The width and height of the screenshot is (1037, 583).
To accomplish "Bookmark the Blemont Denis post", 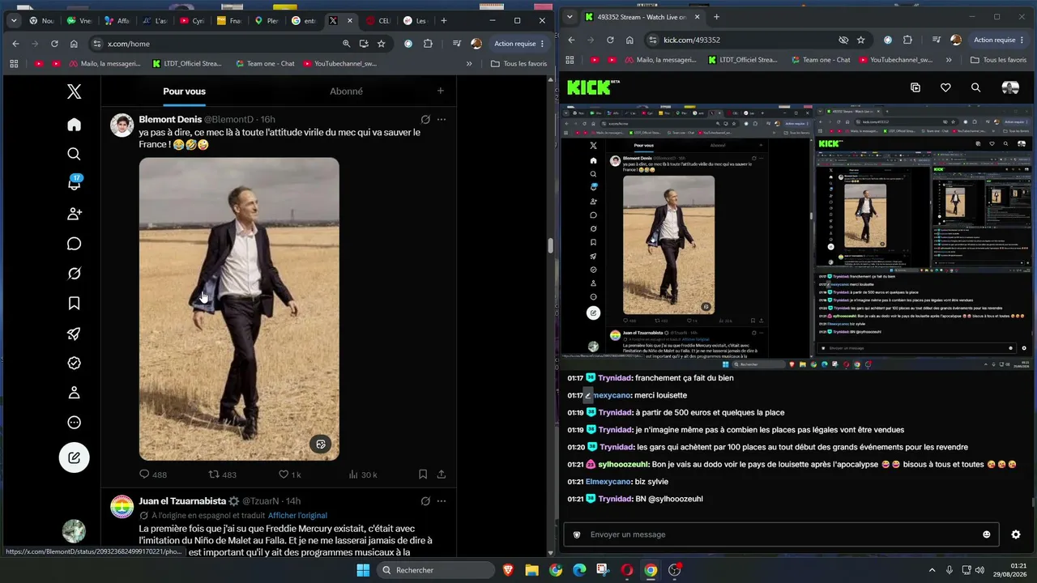I will point(423,474).
